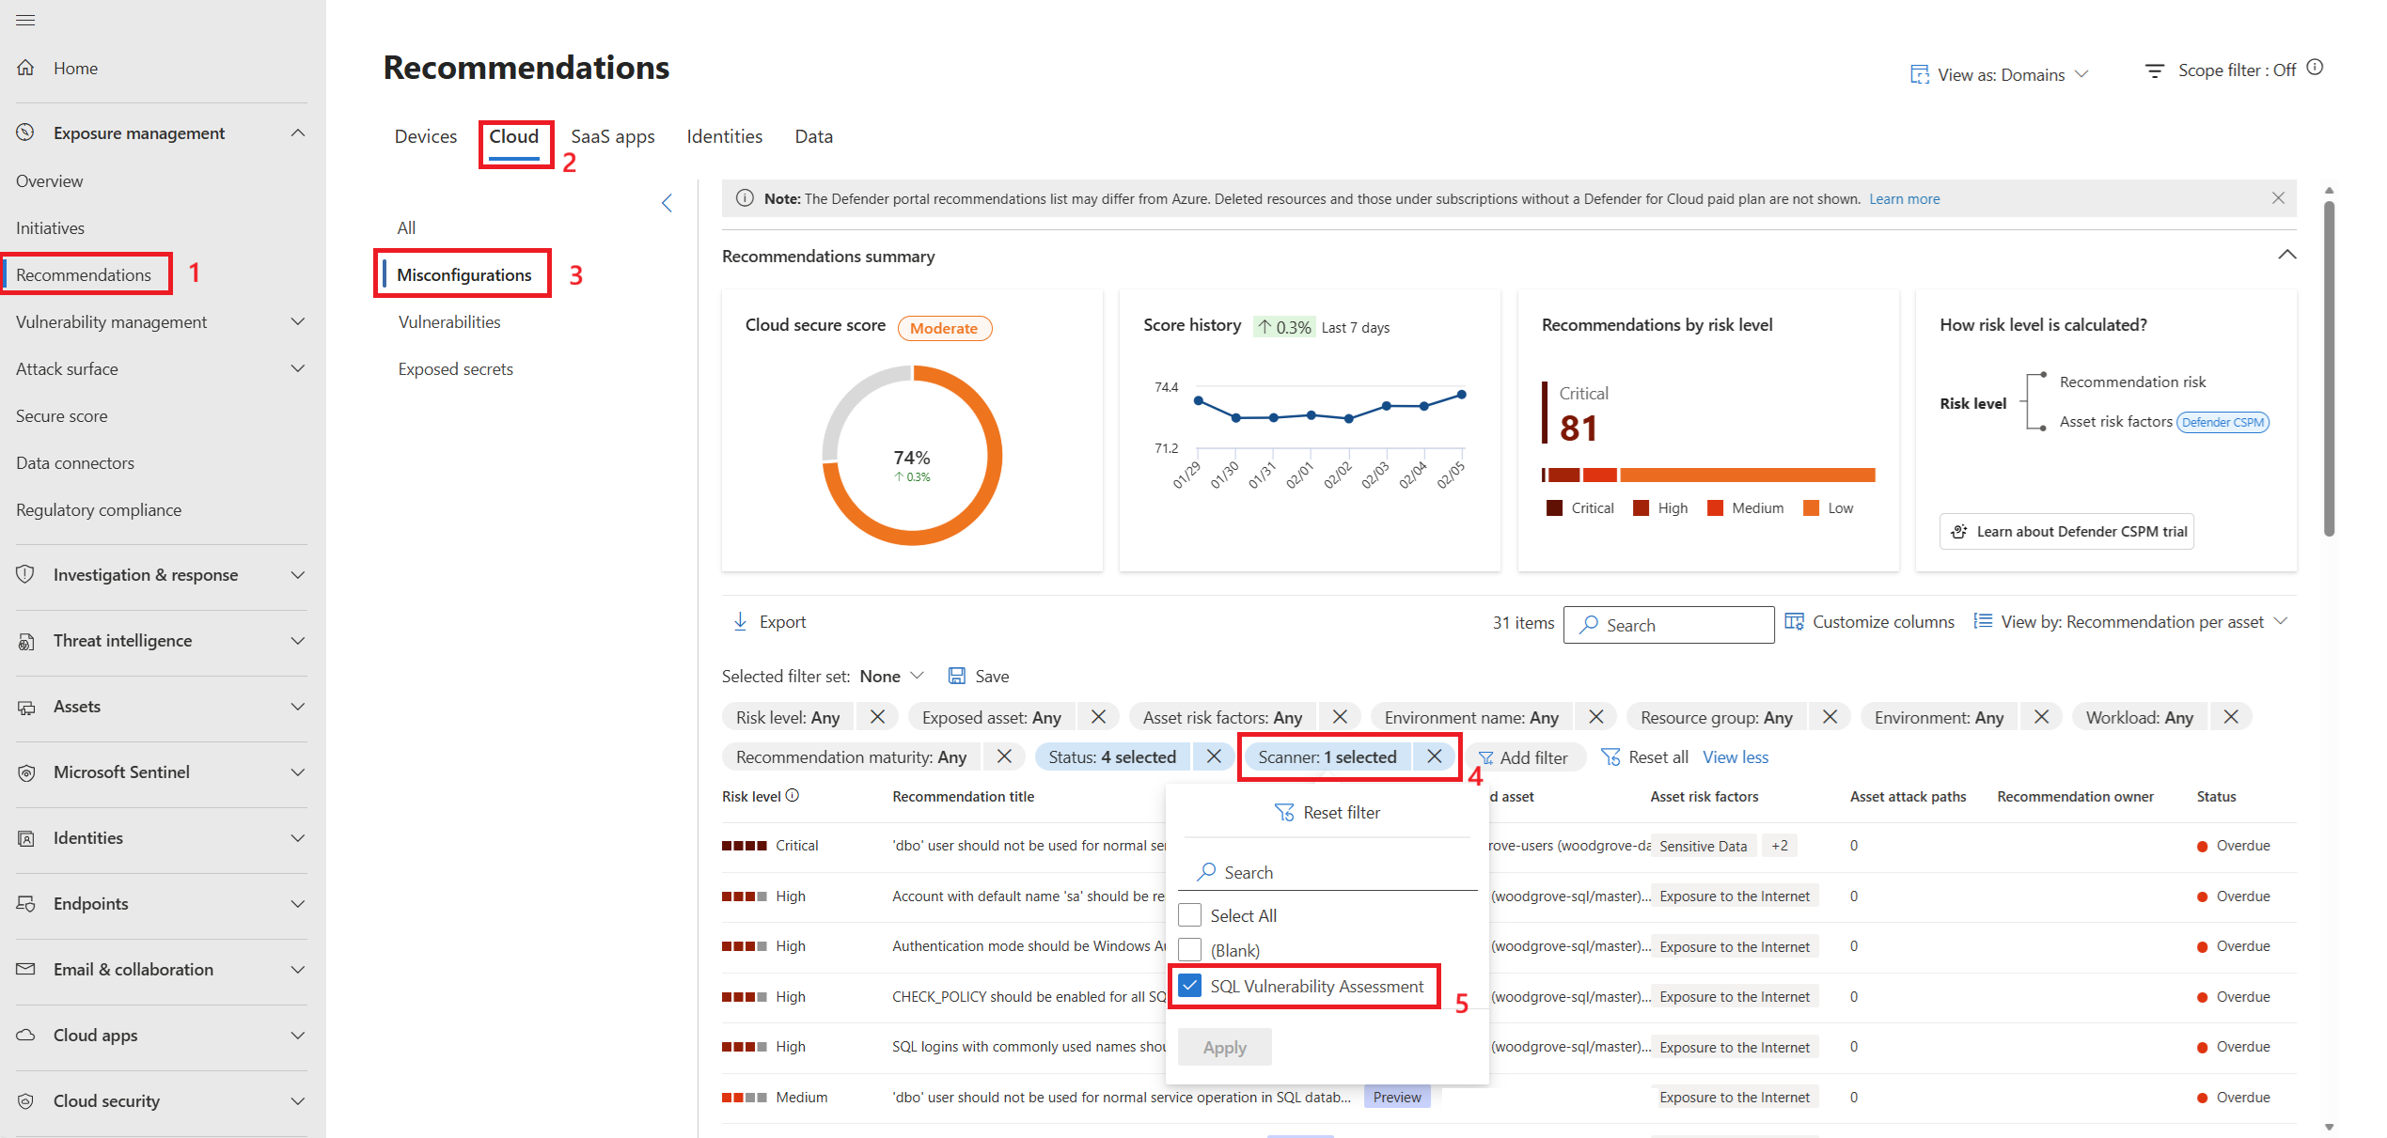This screenshot has width=2387, height=1138.
Task: Check the Select All checkbox
Action: [1189, 914]
